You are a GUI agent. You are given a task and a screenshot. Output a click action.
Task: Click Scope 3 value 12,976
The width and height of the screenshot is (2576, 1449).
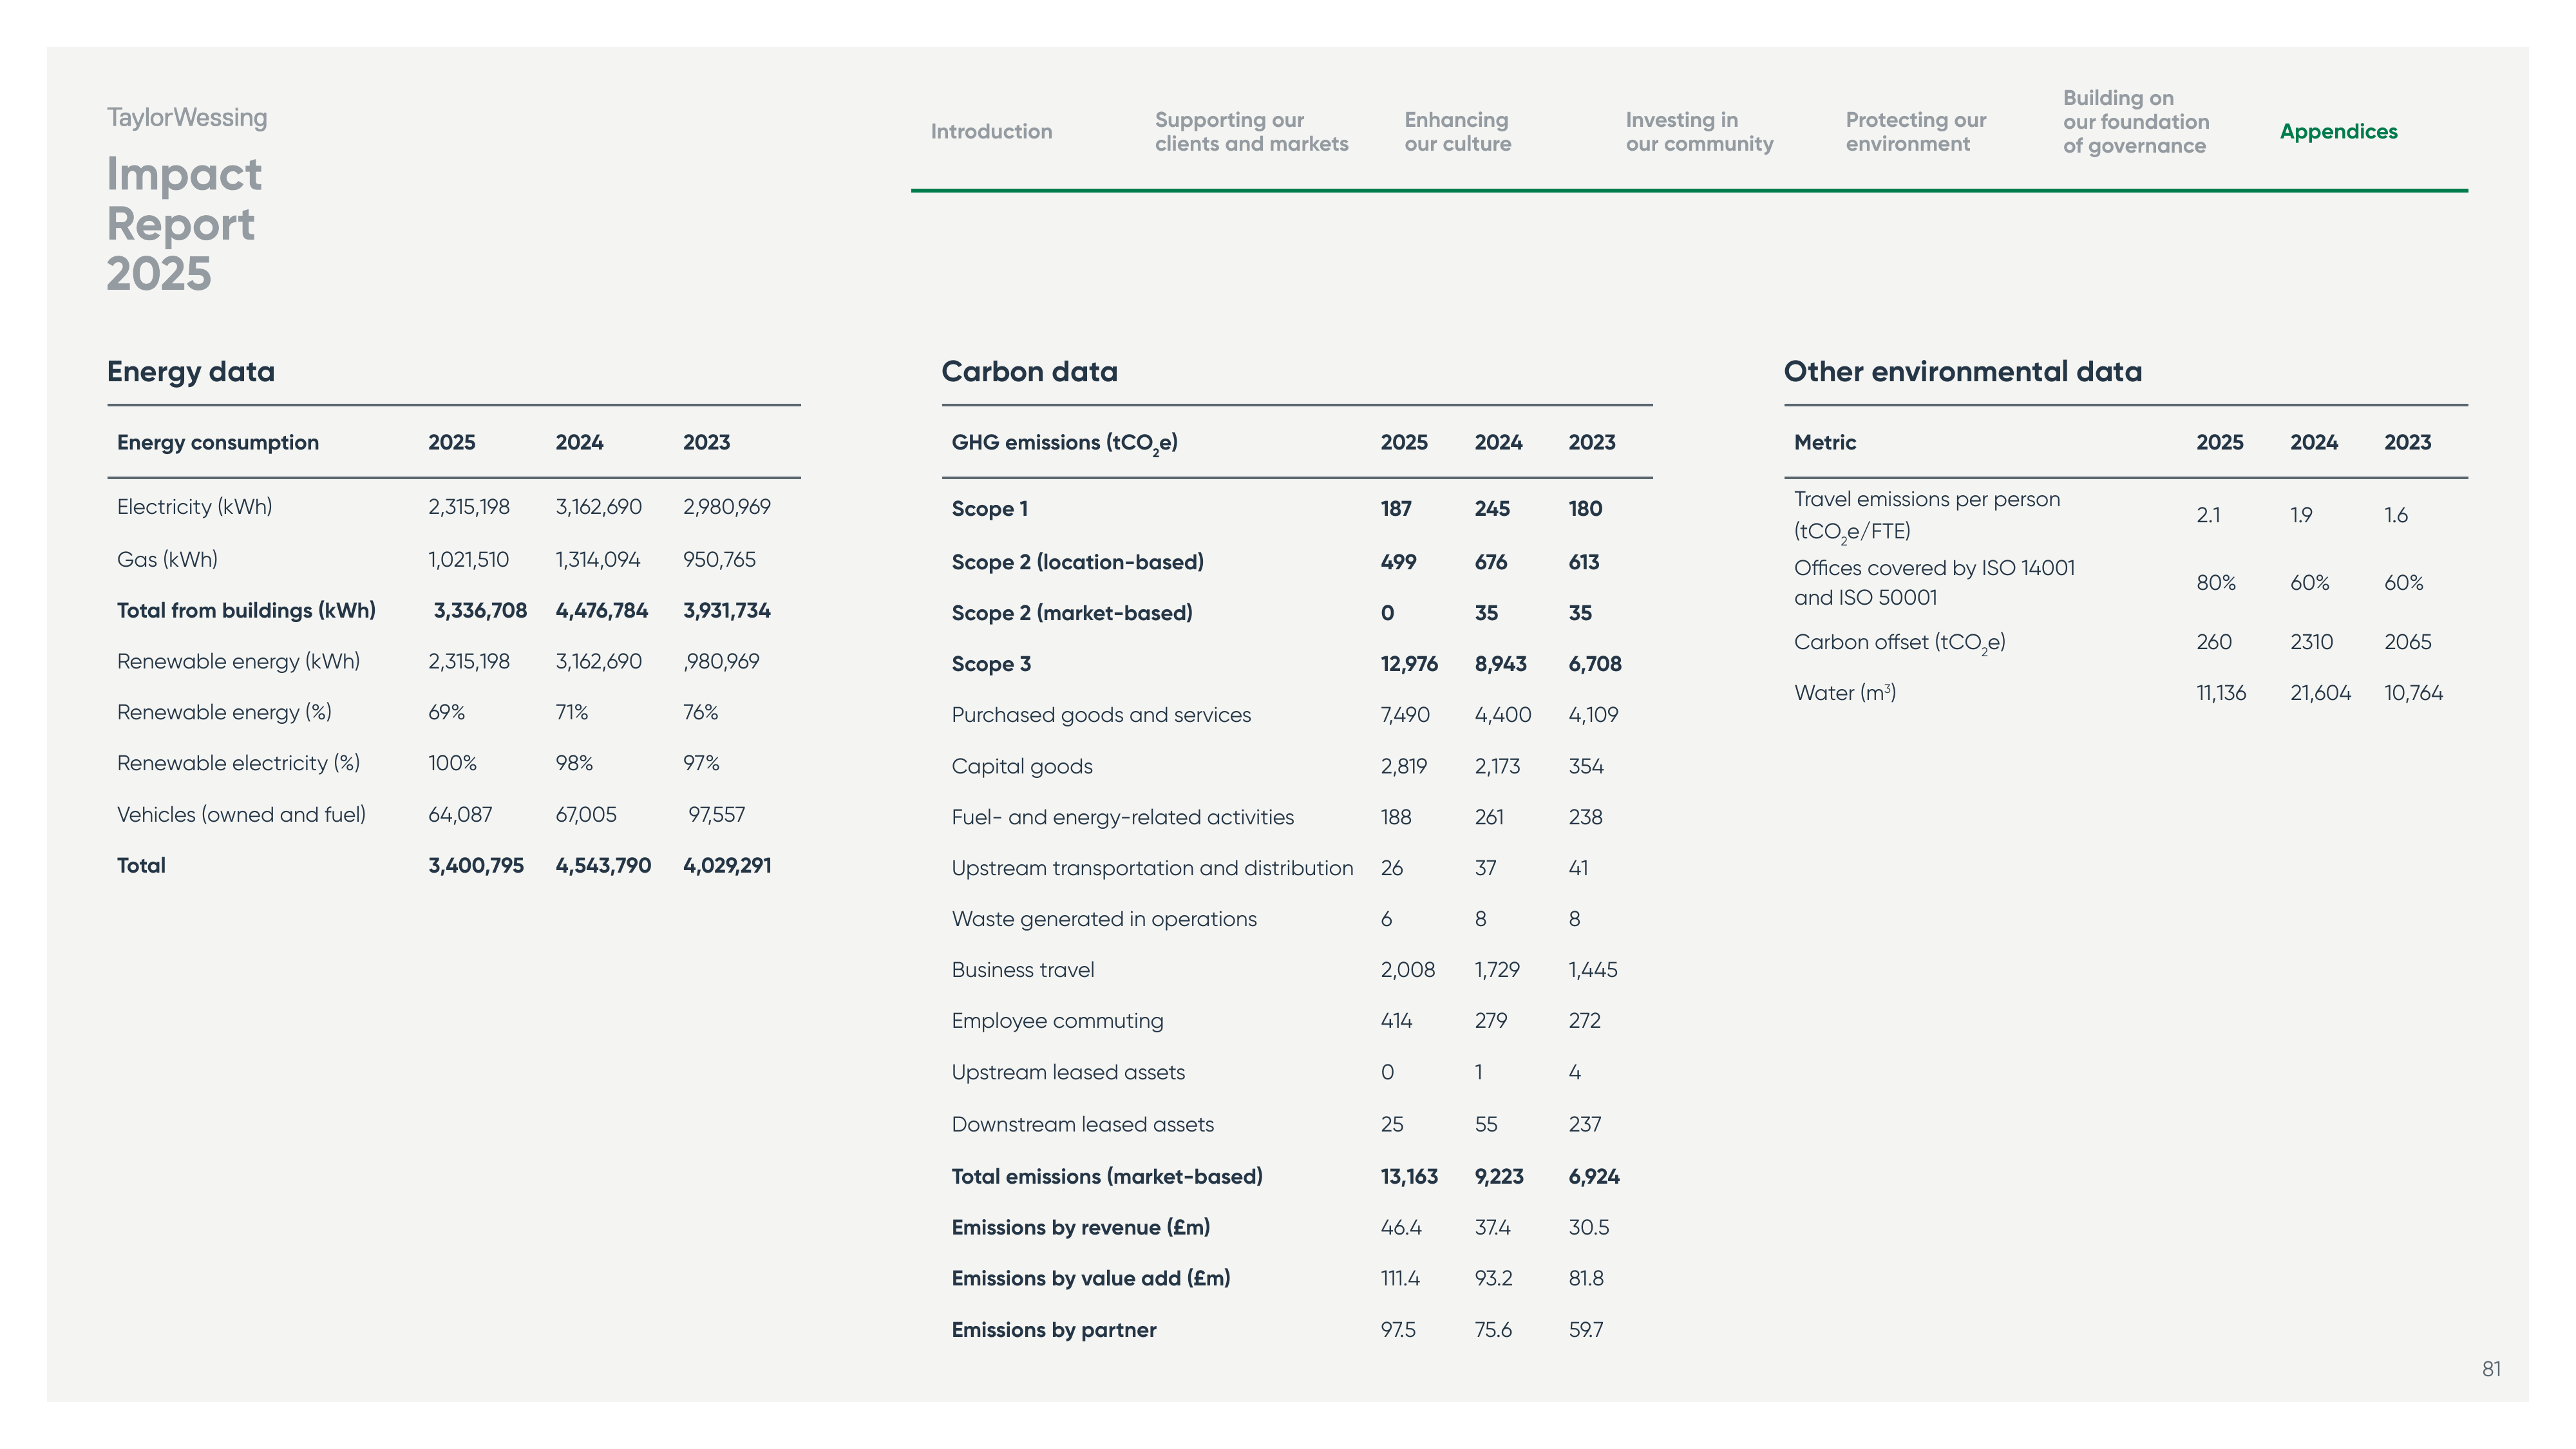click(1409, 664)
